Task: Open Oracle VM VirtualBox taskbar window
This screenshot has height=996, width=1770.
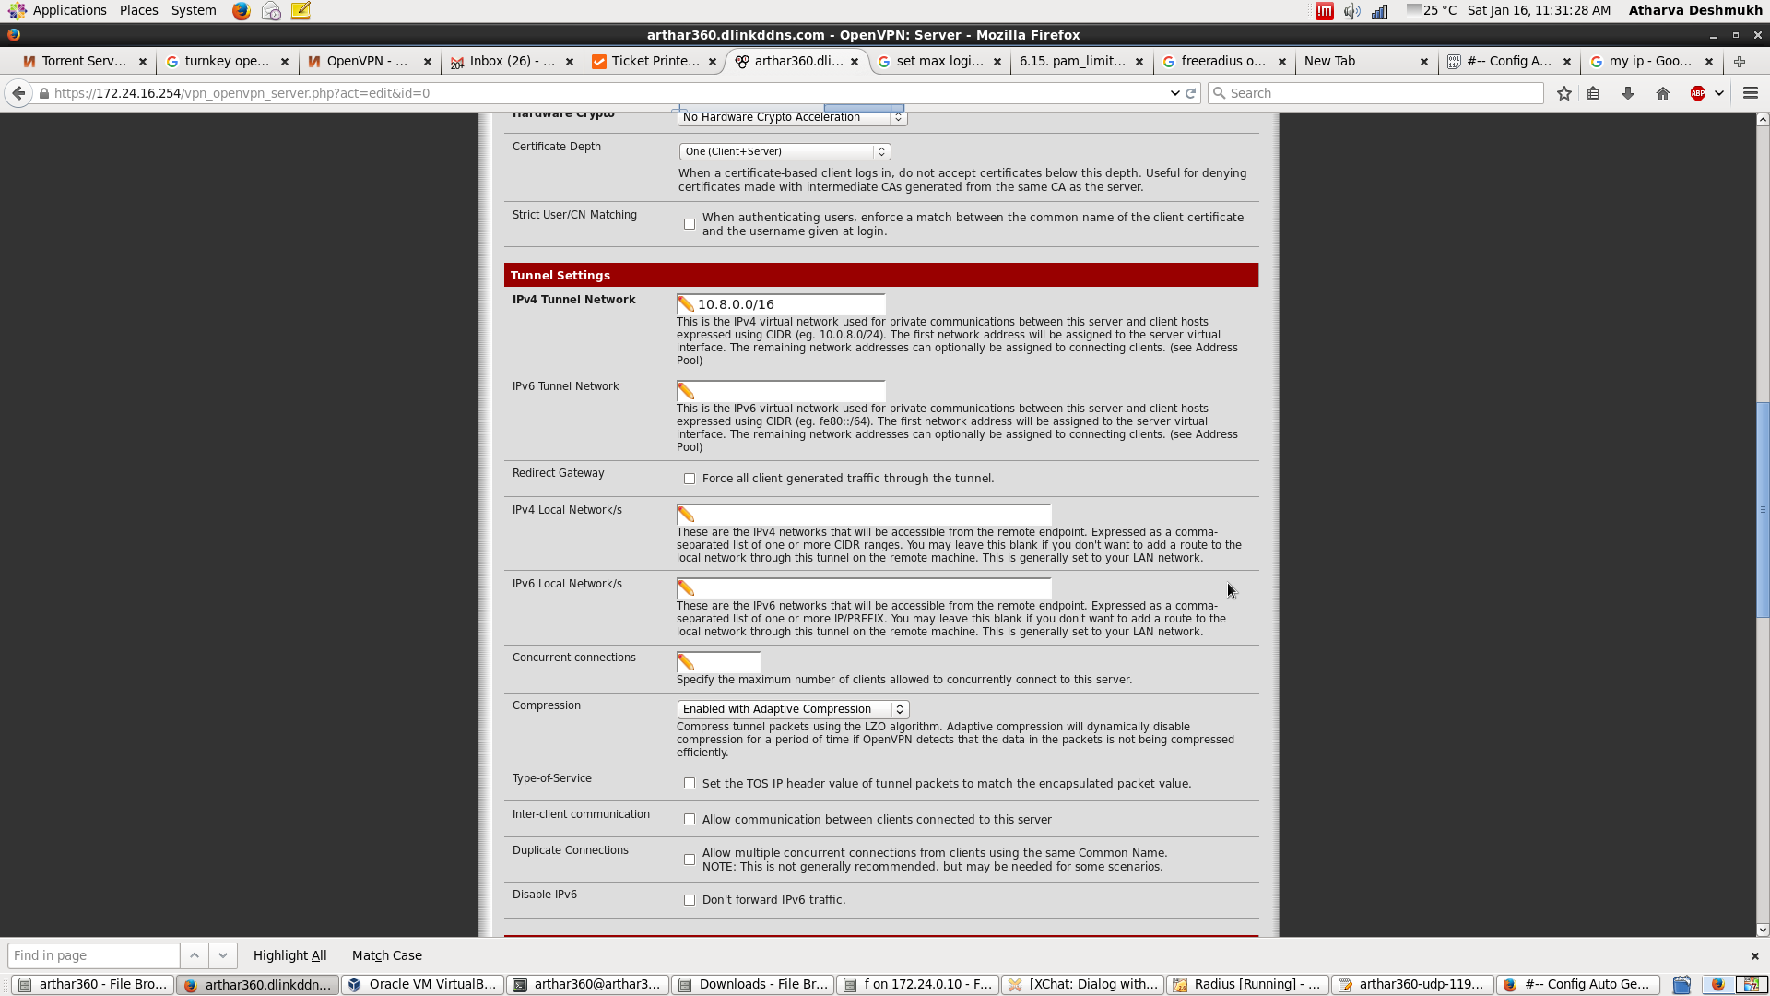Action: pos(423,985)
